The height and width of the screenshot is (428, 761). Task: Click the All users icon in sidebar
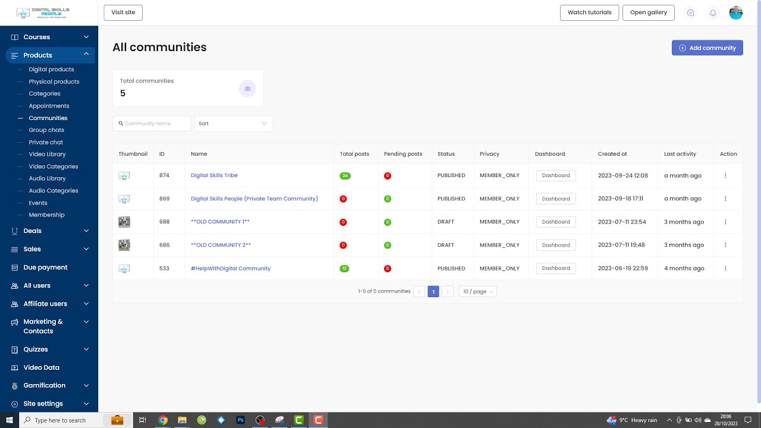15,285
